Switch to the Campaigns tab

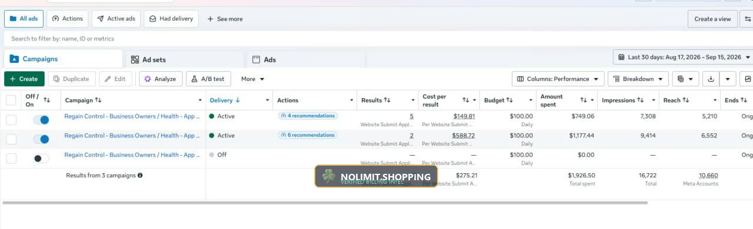click(63, 59)
